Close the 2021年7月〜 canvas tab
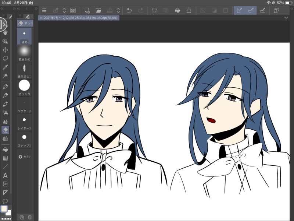 point(41,18)
